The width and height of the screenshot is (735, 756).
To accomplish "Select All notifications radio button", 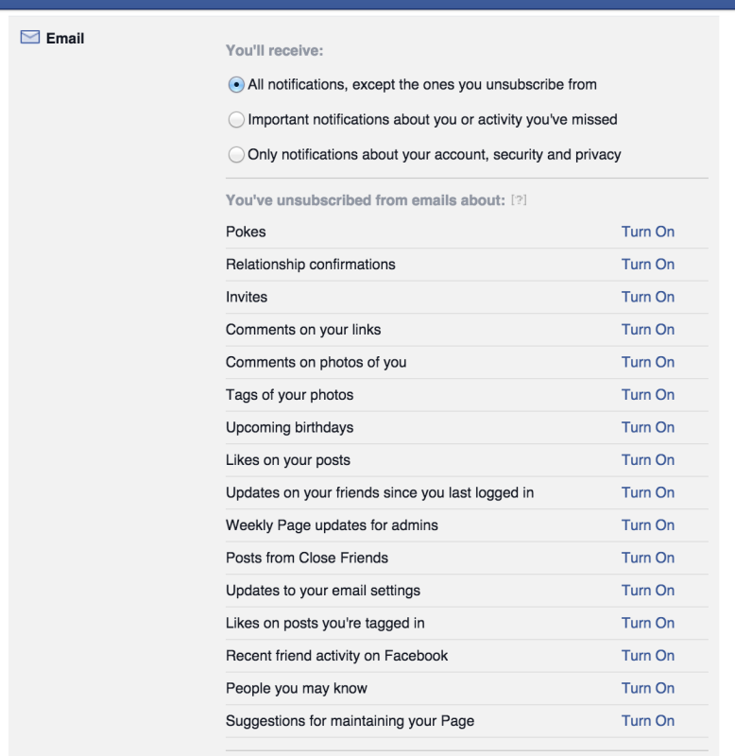I will pyautogui.click(x=236, y=85).
